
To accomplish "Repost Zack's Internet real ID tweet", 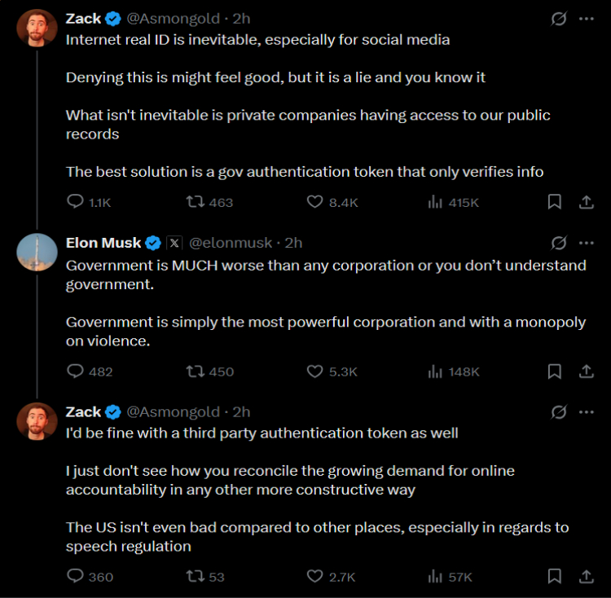I will [196, 202].
